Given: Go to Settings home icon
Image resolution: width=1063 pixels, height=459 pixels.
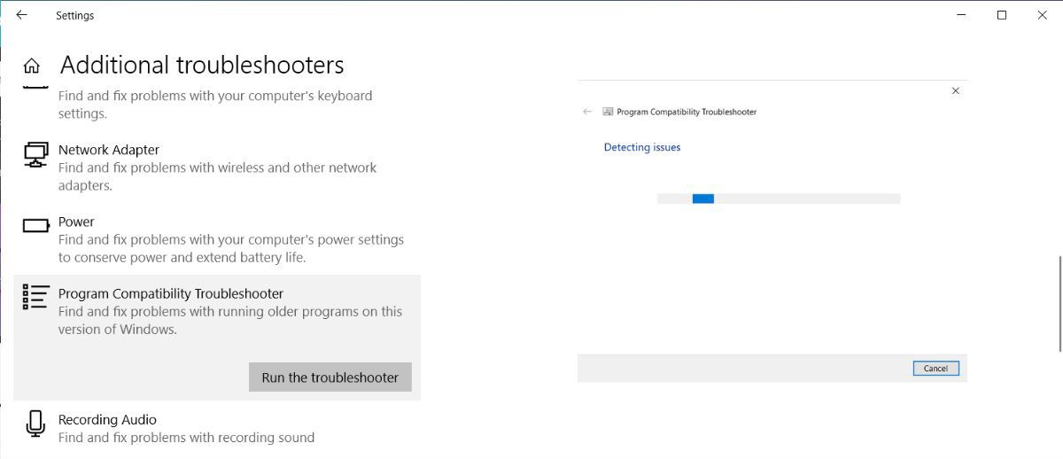Looking at the screenshot, I should click(32, 66).
